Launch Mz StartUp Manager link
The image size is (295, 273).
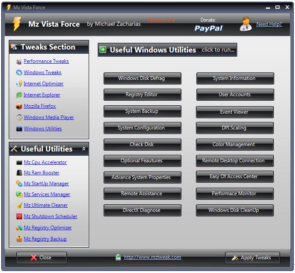[x=46, y=184]
